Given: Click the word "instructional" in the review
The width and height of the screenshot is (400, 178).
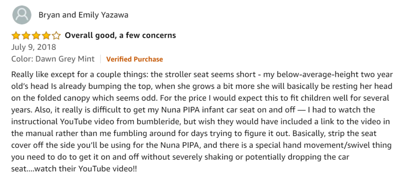Looking at the screenshot, I should (x=34, y=121).
